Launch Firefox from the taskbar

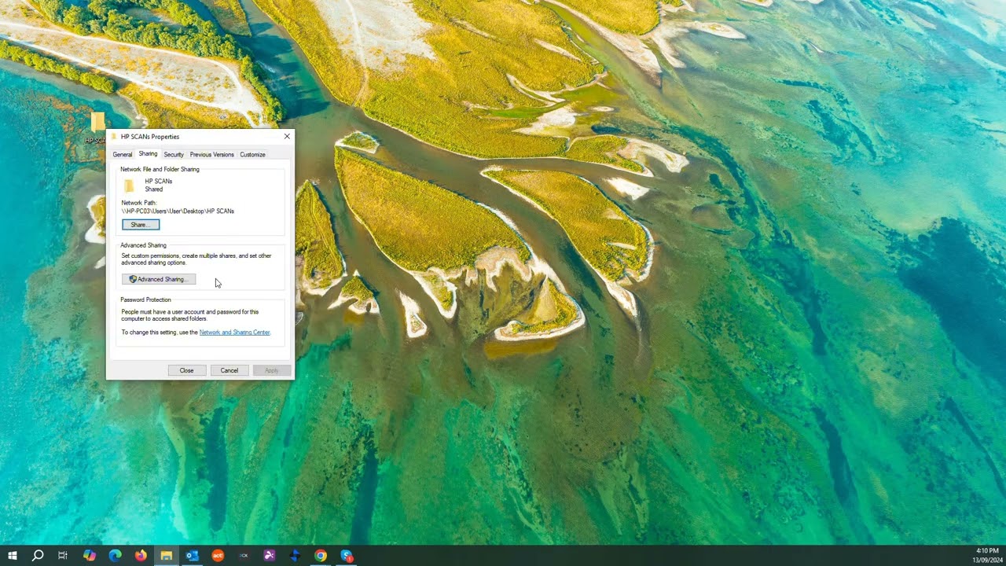click(141, 556)
